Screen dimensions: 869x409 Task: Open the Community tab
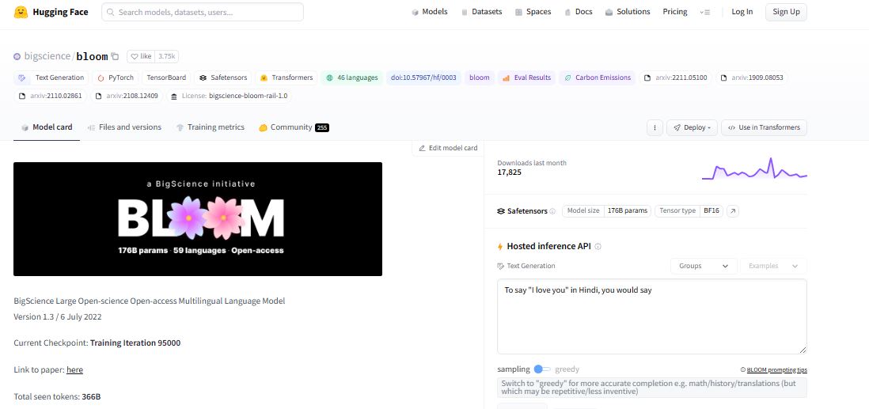294,127
